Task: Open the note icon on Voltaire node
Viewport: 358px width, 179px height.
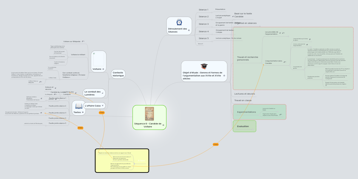Action: [x=103, y=69]
